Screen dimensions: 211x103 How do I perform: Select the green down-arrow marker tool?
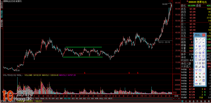pyautogui.click(x=200, y=73)
